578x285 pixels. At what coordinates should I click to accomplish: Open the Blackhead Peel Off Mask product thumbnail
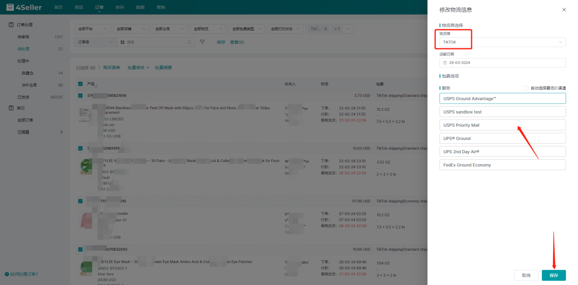click(85, 114)
